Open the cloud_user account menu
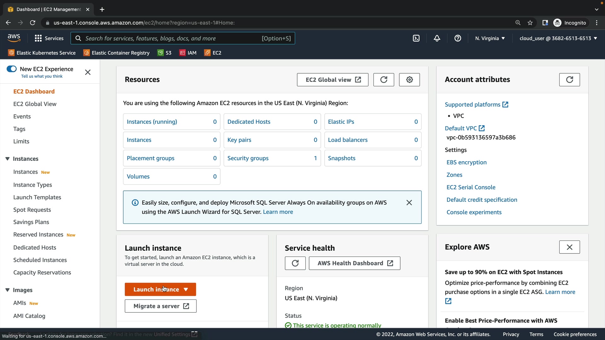 click(558, 38)
